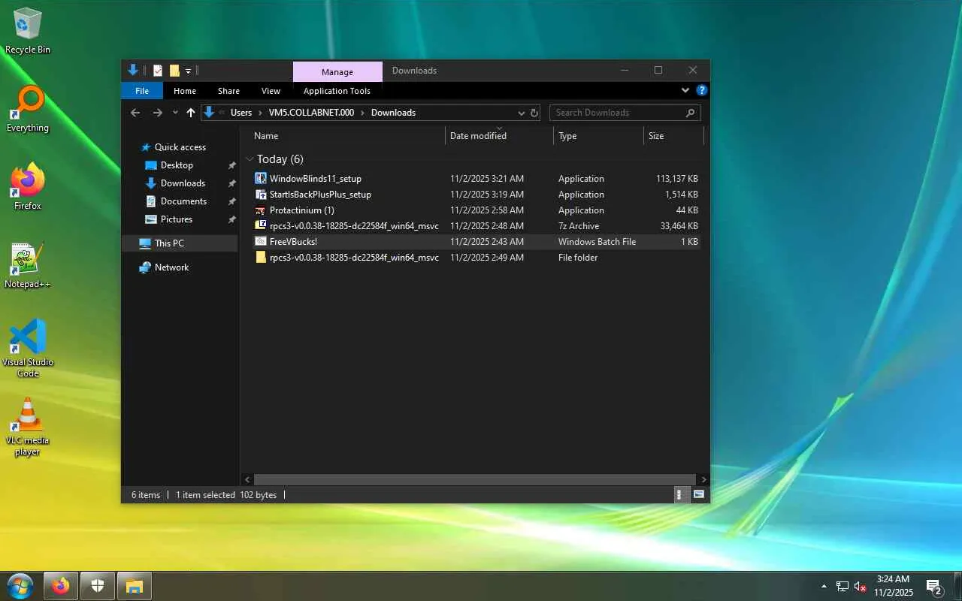Viewport: 962px width, 601px height.
Task: Go forward with the Forward arrow
Action: coord(157,113)
